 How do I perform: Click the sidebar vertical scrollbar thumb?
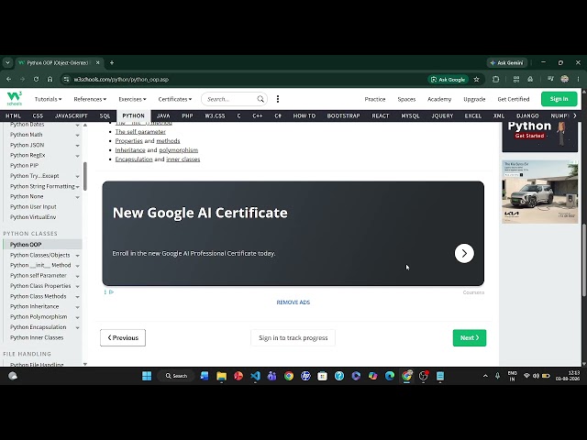(x=85, y=176)
